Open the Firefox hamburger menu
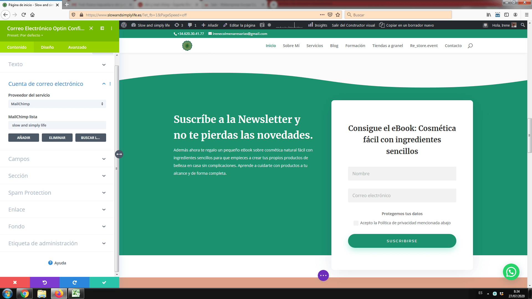 527,15
